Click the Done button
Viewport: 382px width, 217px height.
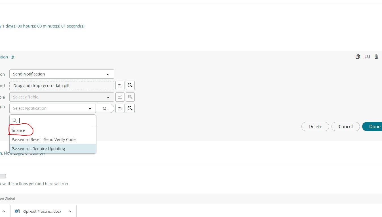pyautogui.click(x=372, y=127)
